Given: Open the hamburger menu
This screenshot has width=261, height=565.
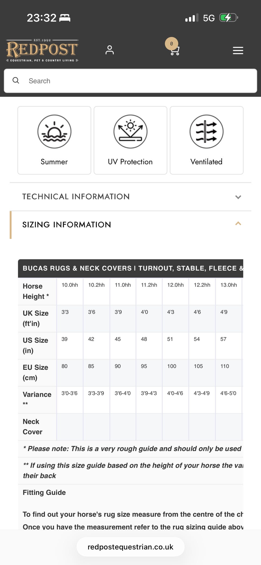Looking at the screenshot, I should pyautogui.click(x=238, y=50).
